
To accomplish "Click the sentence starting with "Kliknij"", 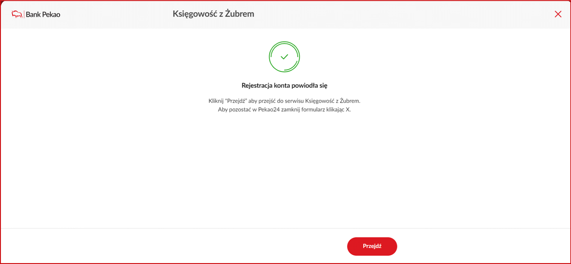I will [x=284, y=101].
